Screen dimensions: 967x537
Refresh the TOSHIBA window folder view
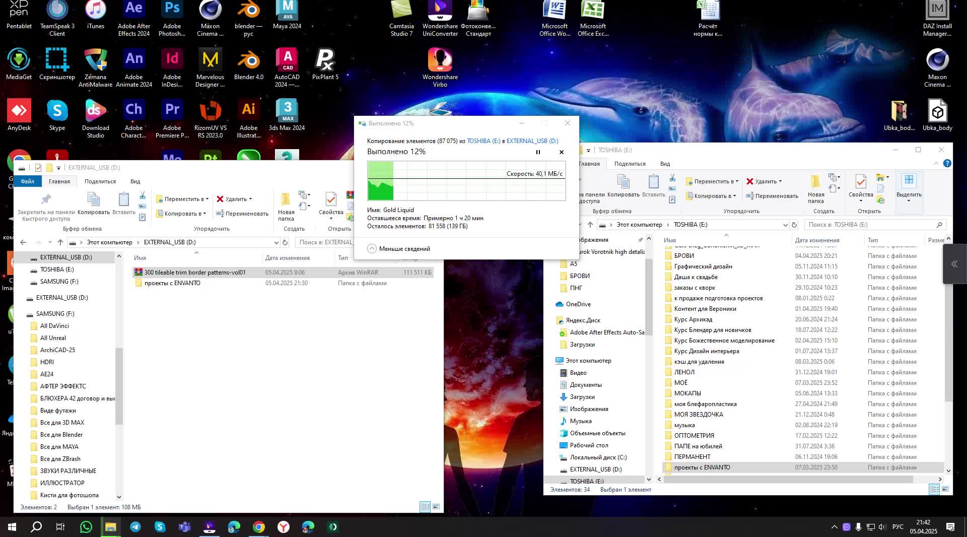tap(794, 225)
